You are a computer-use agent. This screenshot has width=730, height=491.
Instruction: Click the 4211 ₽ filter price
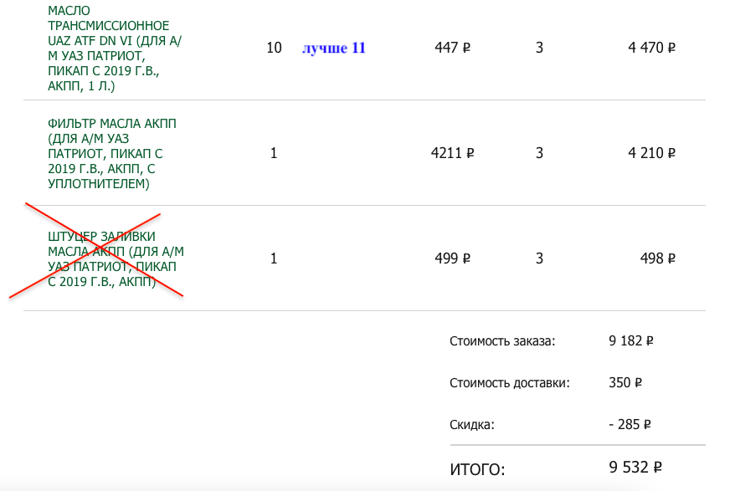(x=452, y=153)
